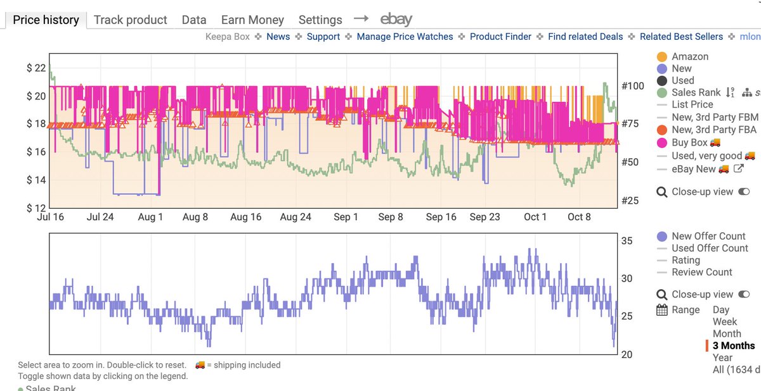This screenshot has height=391, width=761.
Task: Open the Product Finder link
Action: [x=500, y=36]
